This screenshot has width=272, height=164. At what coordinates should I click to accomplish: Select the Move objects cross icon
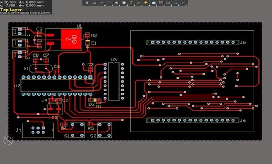click(x=102, y=3)
